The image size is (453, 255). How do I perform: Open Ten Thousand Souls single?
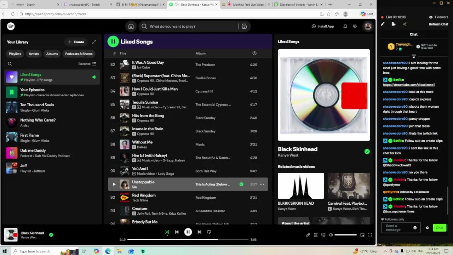tap(52, 108)
